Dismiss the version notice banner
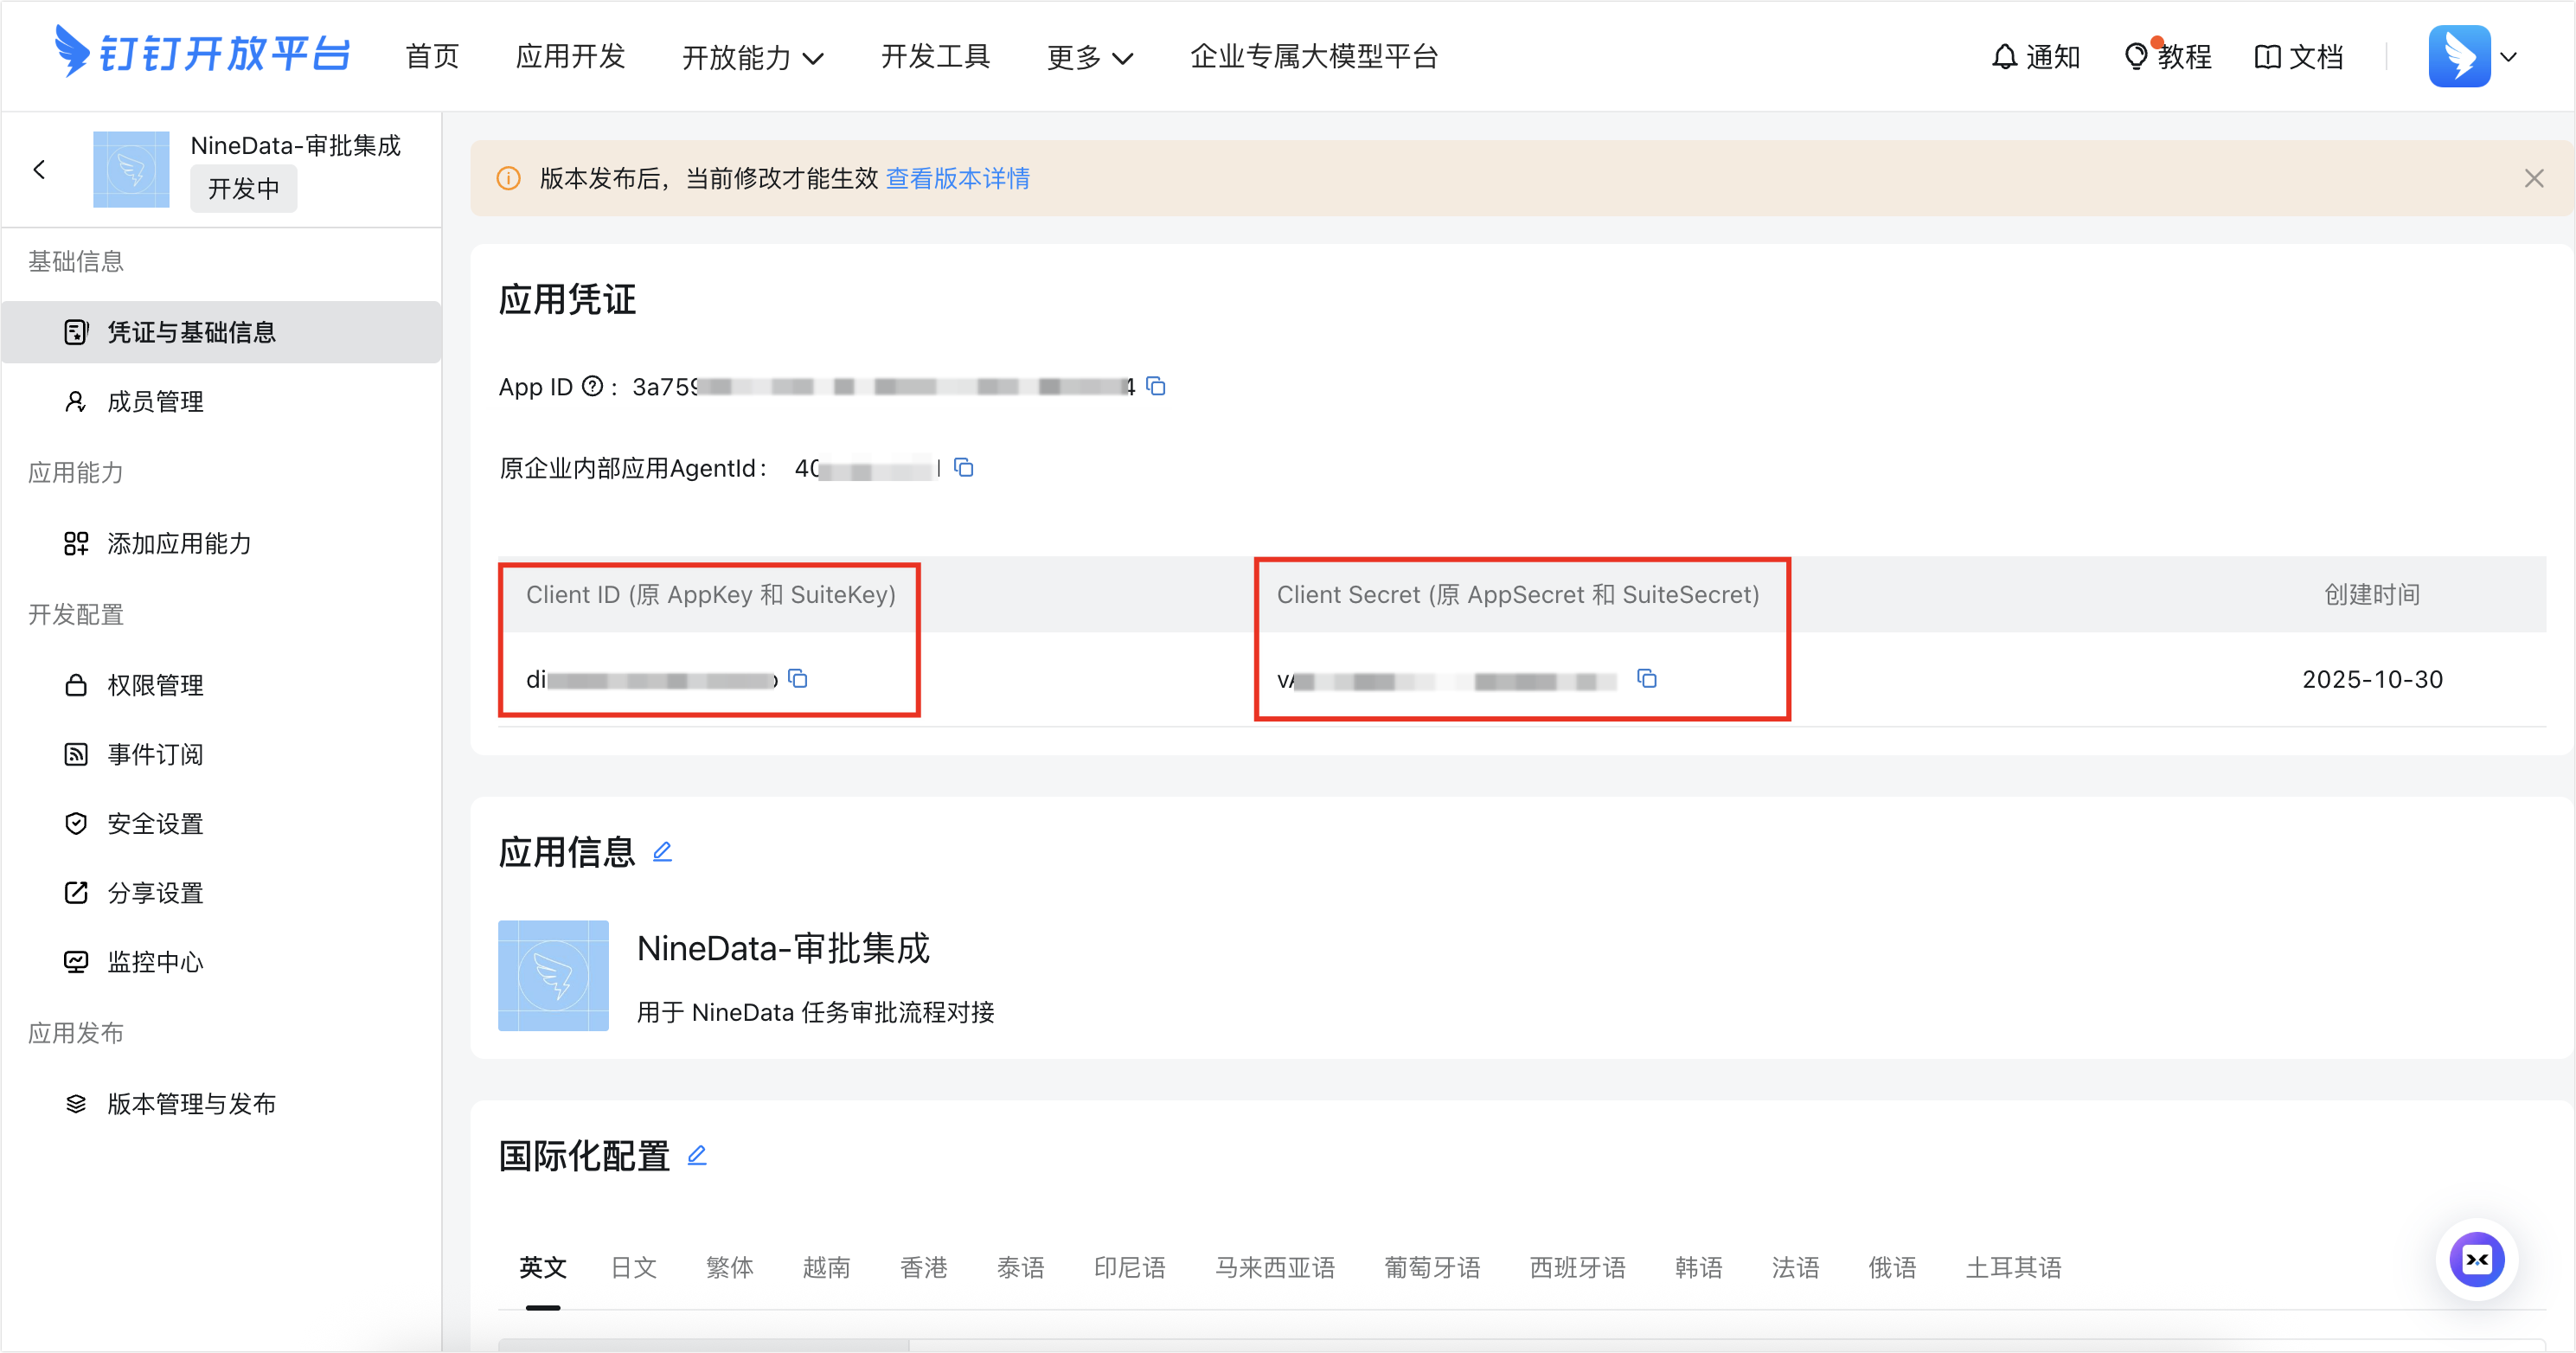2576x1353 pixels. (2533, 178)
